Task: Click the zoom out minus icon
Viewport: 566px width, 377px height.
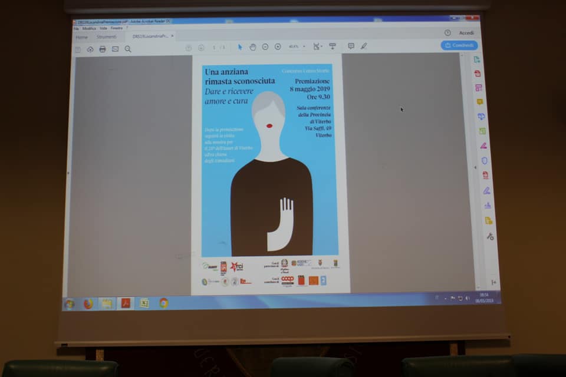Action: click(x=265, y=47)
